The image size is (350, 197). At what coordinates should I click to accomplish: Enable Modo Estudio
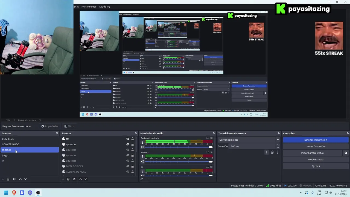click(x=316, y=160)
